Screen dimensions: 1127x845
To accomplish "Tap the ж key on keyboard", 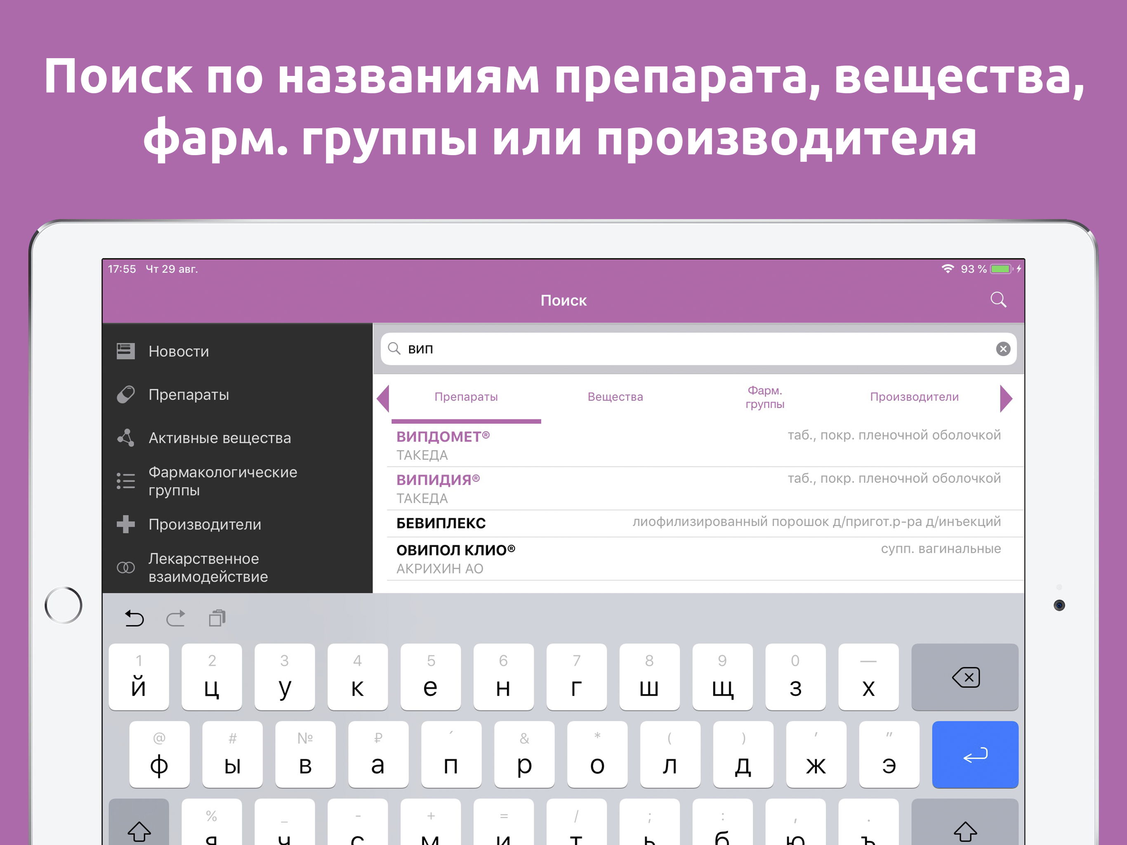I will coord(816,754).
